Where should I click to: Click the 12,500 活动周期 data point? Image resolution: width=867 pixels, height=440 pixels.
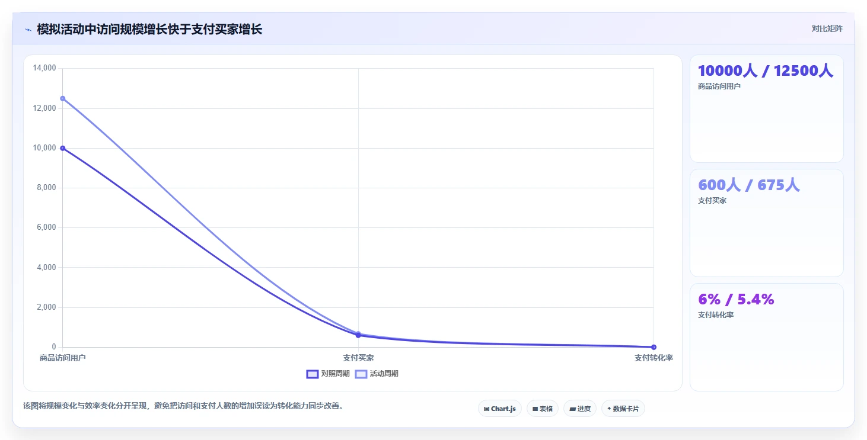click(x=62, y=98)
